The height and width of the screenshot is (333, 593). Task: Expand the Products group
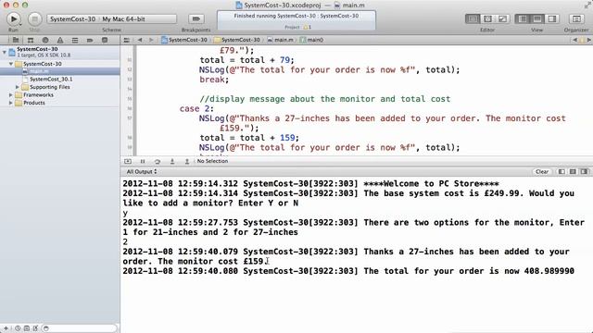(x=10, y=103)
